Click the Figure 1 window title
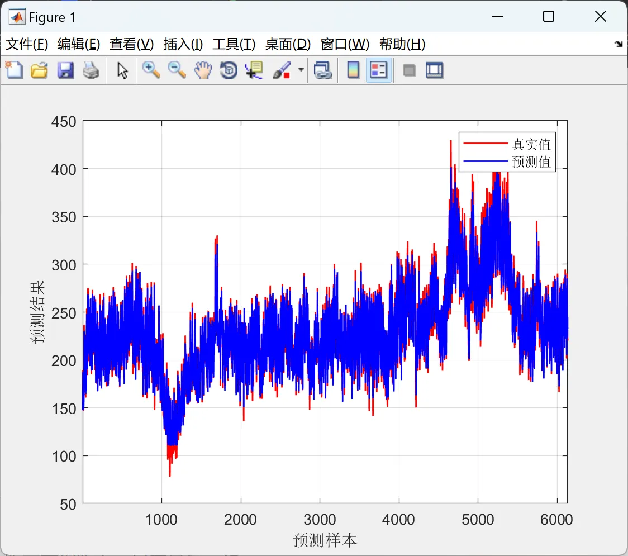This screenshot has width=628, height=556. pos(52,17)
